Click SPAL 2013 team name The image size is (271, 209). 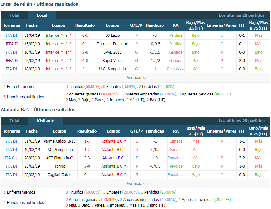[112, 52]
